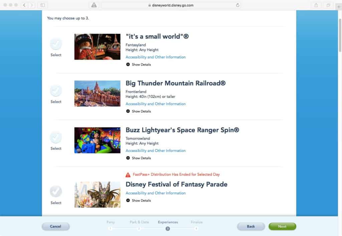342x236 pixels.
Task: Click the green Next button
Action: click(282, 226)
